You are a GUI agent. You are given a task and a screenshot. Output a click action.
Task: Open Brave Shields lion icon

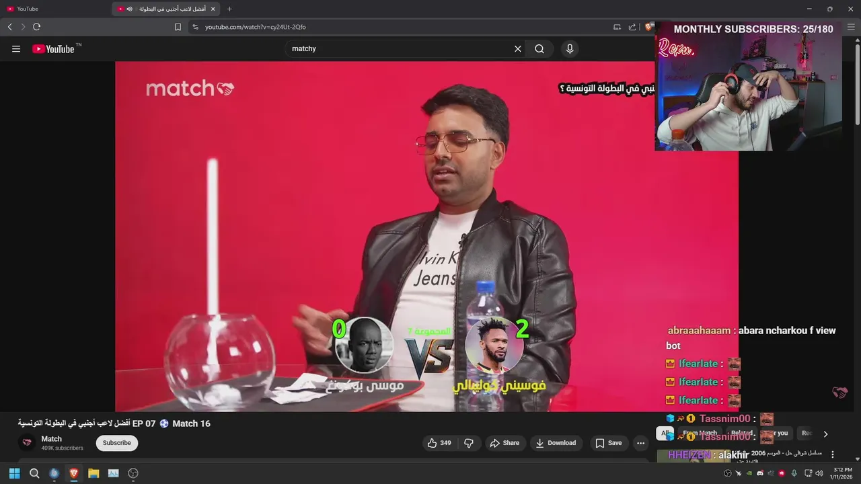(x=648, y=27)
